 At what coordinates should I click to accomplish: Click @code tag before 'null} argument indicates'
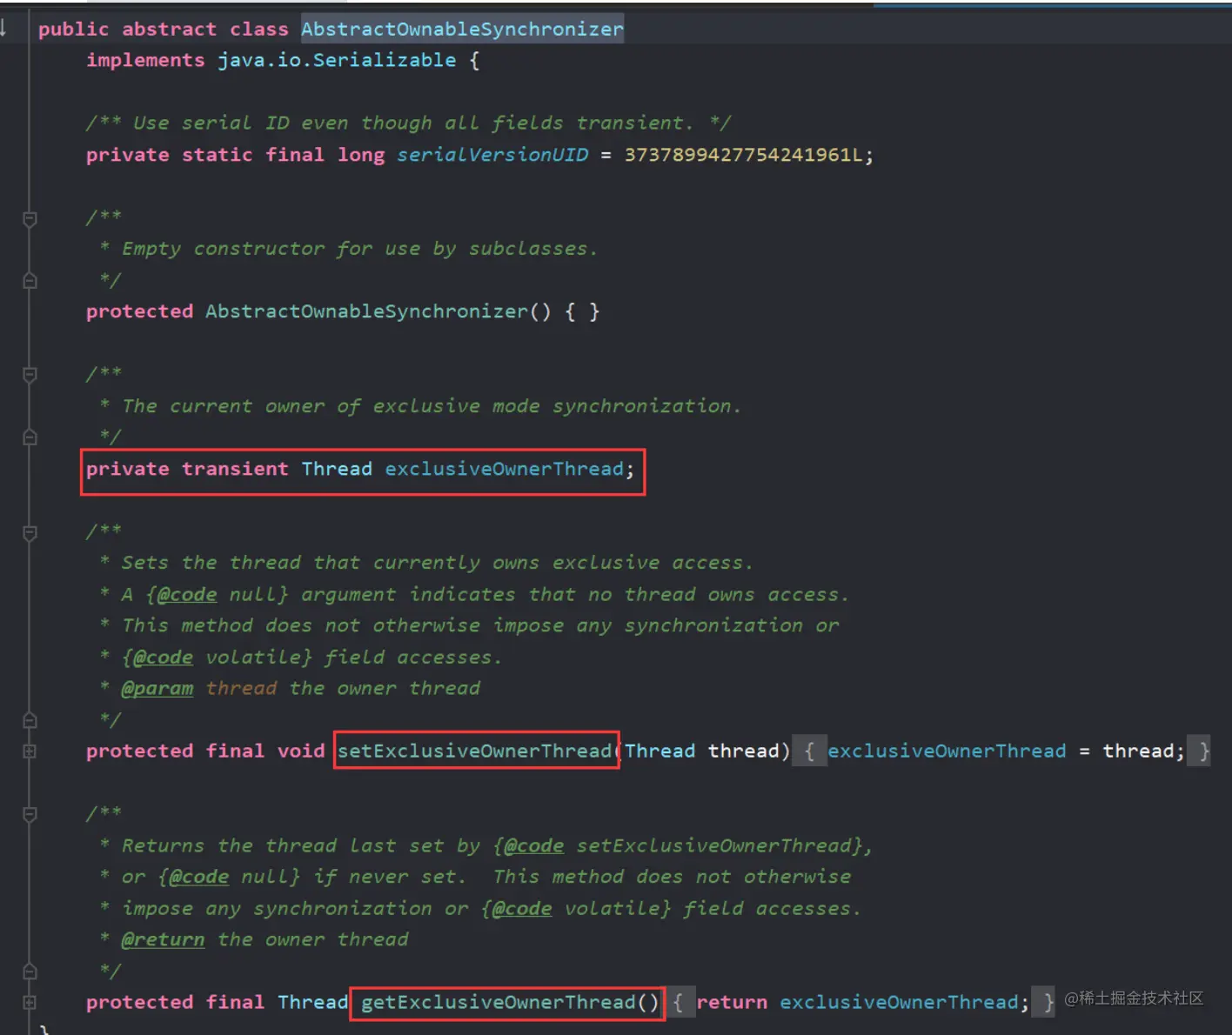point(187,595)
